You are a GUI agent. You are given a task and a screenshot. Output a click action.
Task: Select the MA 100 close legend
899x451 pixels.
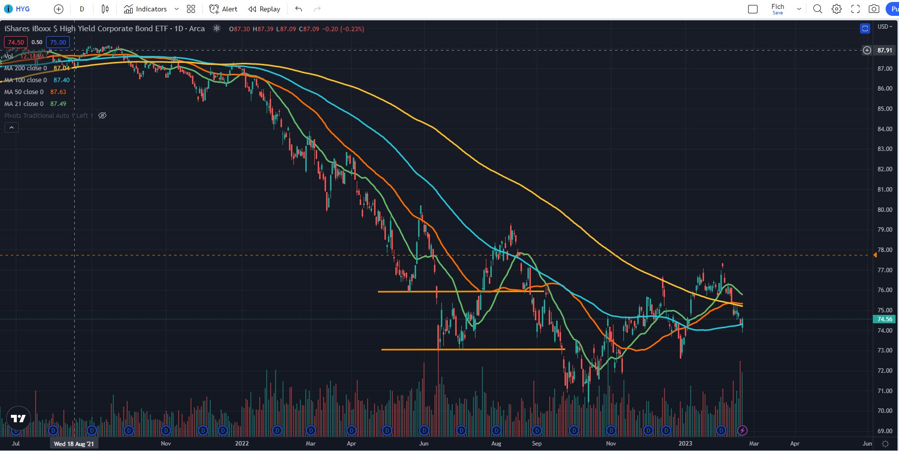(26, 80)
